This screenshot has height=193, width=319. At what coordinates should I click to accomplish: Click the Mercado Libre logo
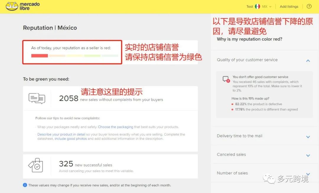click(22, 6)
